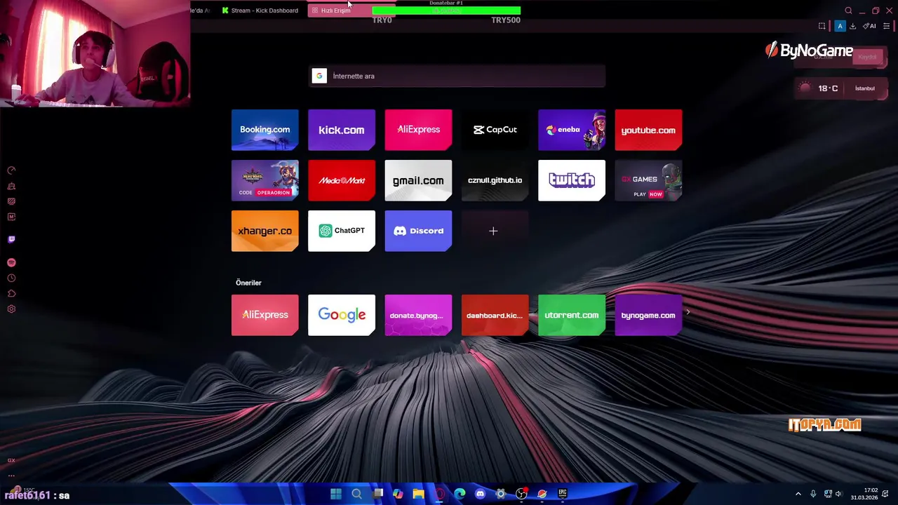Open Spotify player in sidebar
898x505 pixels.
[x=11, y=262]
